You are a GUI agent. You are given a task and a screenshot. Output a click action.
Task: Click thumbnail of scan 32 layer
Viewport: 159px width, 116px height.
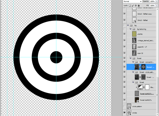[134, 53]
